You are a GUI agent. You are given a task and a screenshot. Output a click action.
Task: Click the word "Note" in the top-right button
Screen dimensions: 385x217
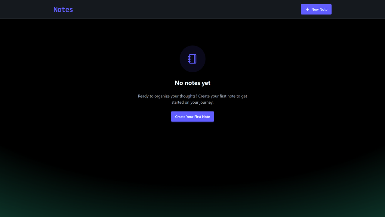tap(324, 9)
